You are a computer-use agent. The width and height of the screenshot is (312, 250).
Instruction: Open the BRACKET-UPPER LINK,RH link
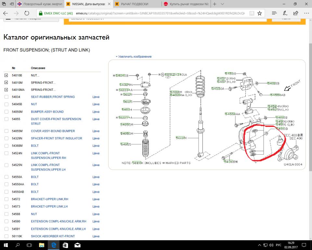click(x=49, y=199)
